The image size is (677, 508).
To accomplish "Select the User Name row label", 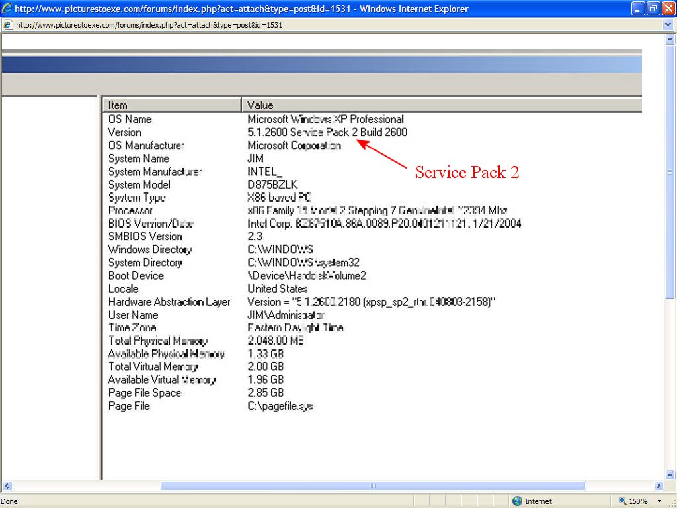I will tap(133, 314).
